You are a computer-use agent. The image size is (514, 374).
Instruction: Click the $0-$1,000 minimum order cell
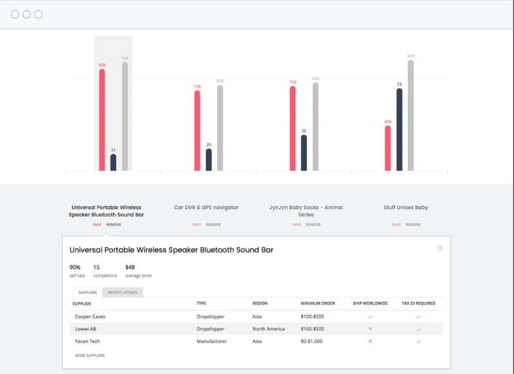pos(312,341)
